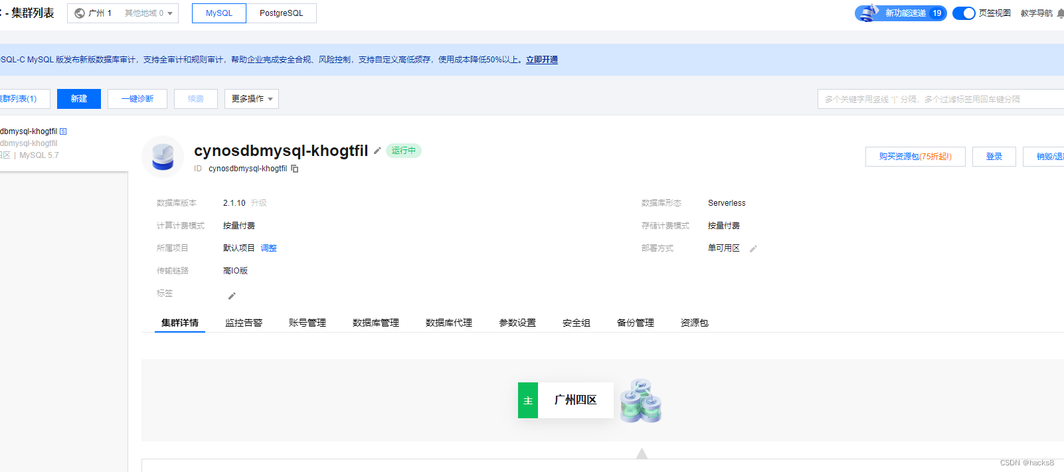The height and width of the screenshot is (472, 1064).
Task: Expand the 更多操作 dropdown
Action: point(252,99)
